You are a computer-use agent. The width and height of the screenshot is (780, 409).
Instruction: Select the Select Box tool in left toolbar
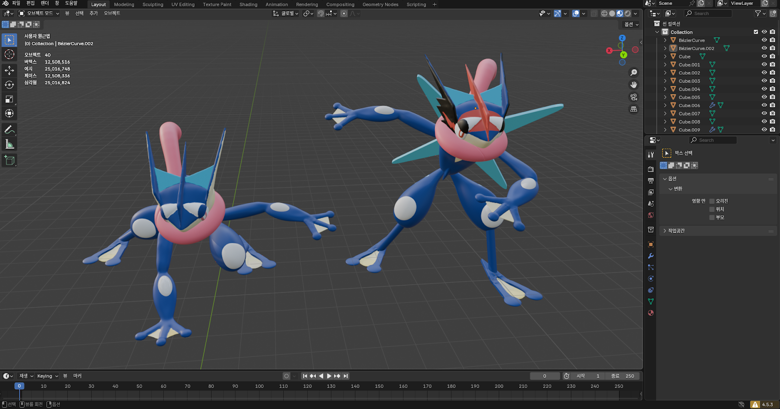click(x=9, y=39)
